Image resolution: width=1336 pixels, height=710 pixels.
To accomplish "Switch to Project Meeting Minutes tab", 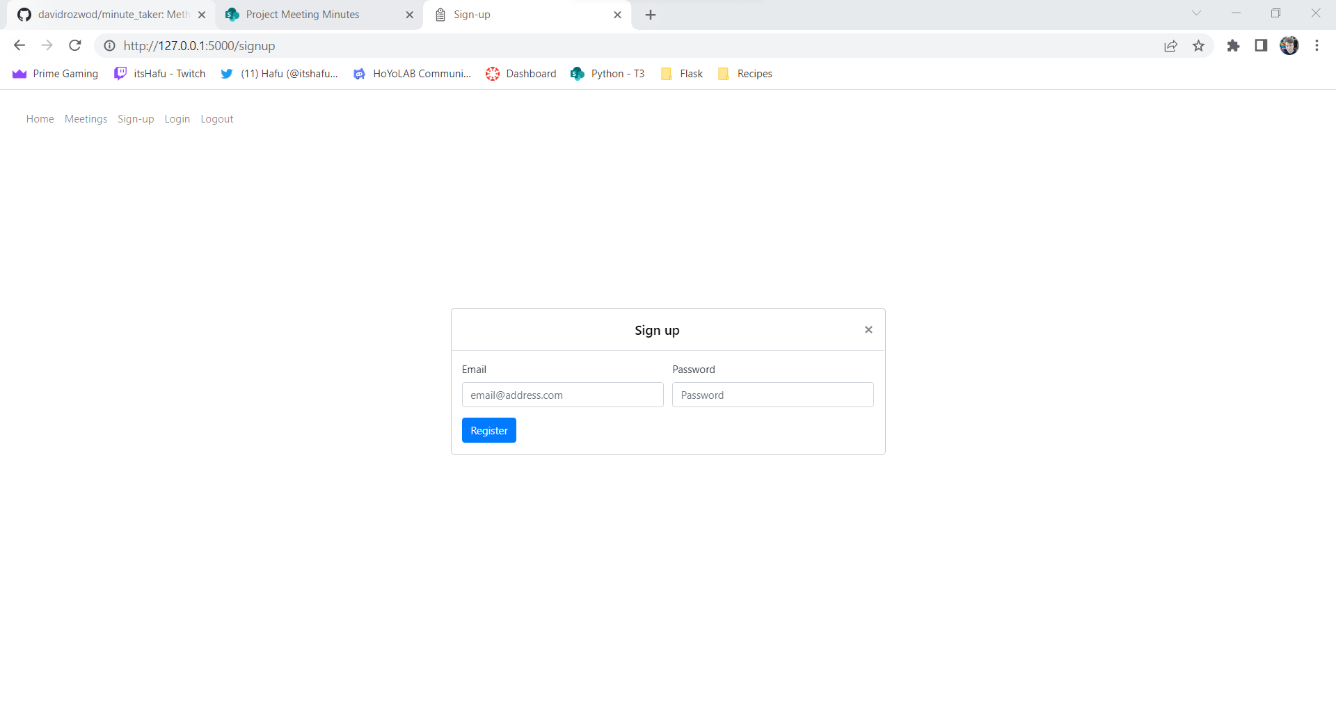I will pyautogui.click(x=319, y=15).
